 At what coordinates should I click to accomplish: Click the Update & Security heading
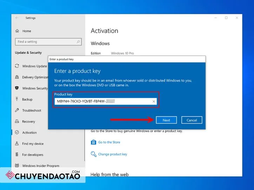[x=28, y=52]
